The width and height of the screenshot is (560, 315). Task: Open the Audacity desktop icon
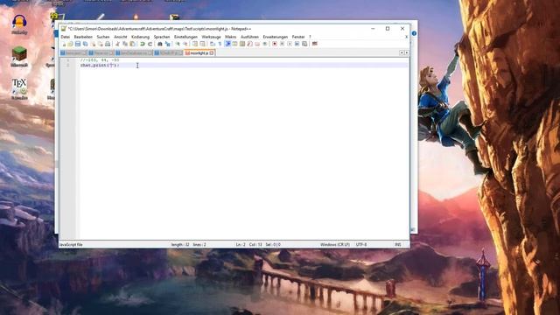coord(19,24)
